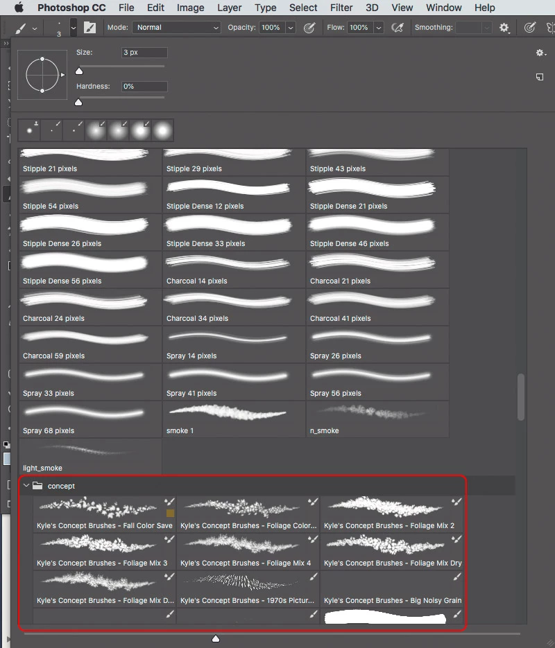Select Kyle's Foliage Mix 2 brush
The image size is (555, 648).
392,514
